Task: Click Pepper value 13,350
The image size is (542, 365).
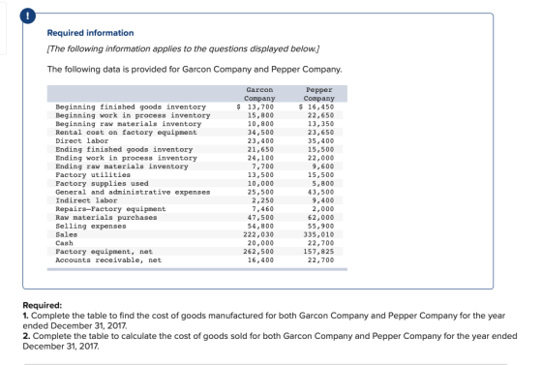Action: (320, 124)
